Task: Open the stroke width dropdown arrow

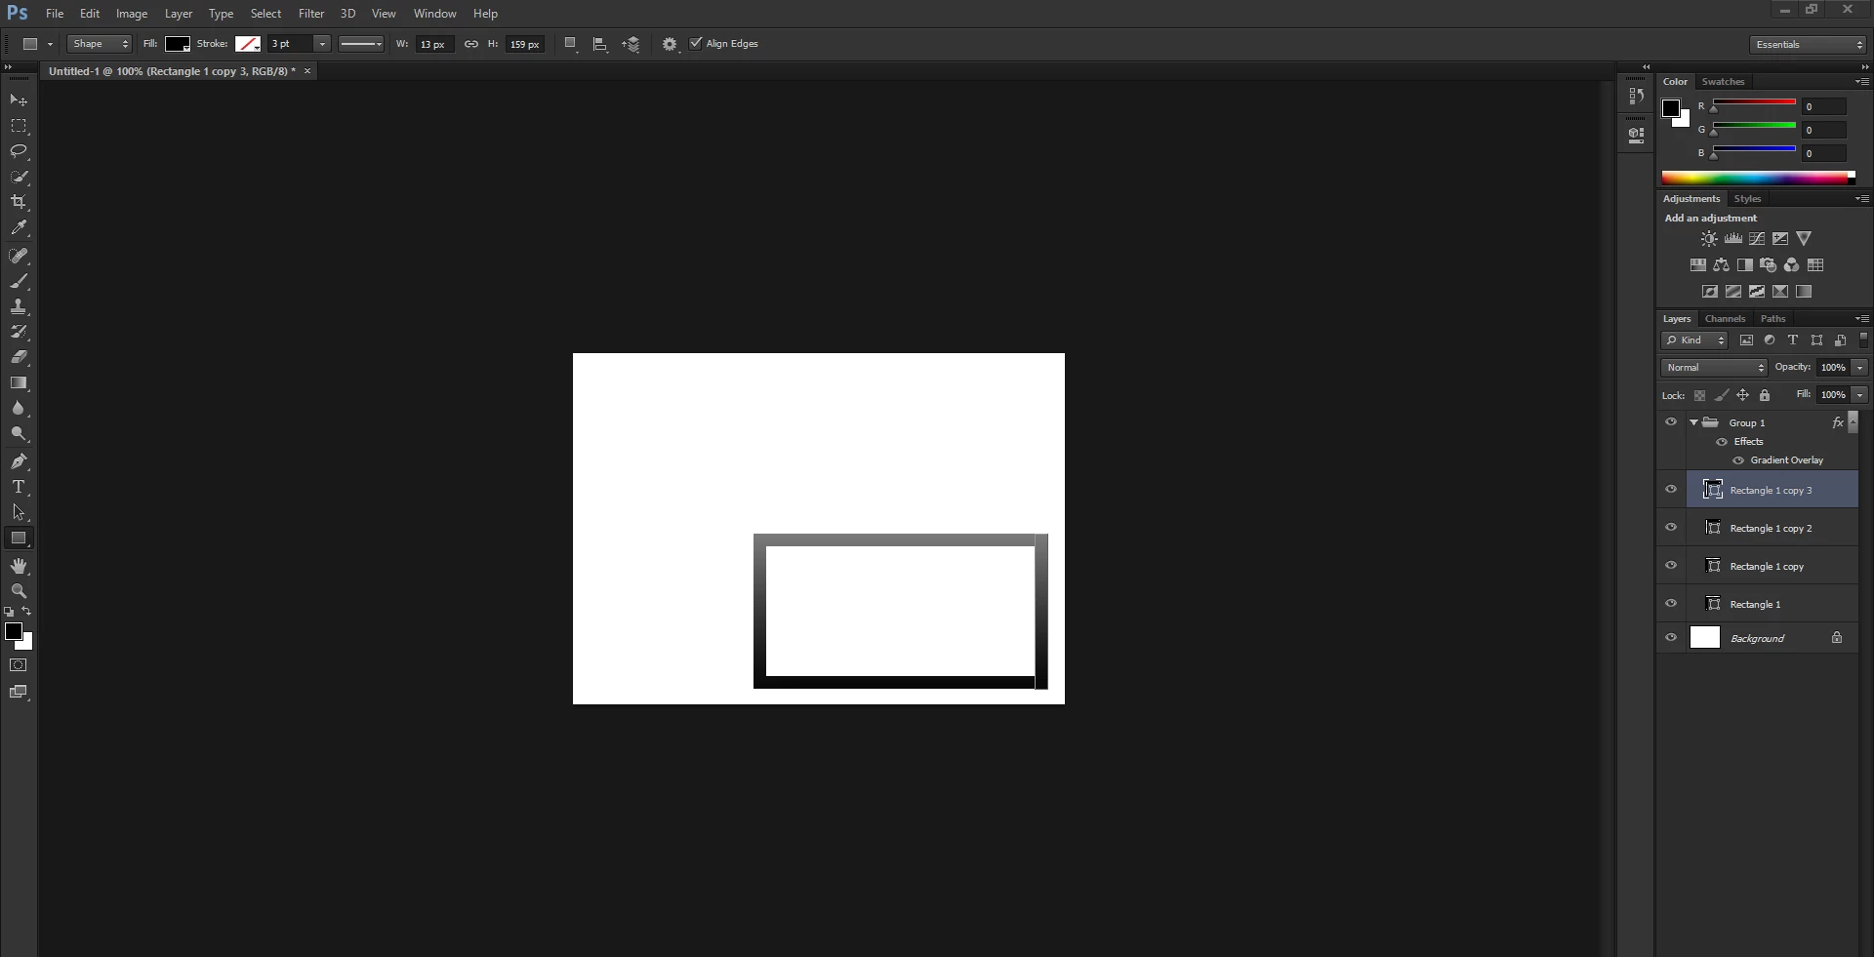Action: 322,44
